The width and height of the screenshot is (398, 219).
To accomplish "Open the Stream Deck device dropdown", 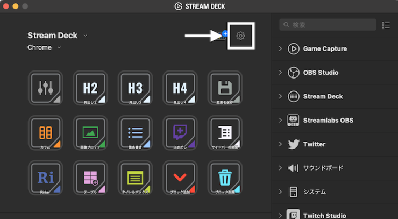I will (x=58, y=36).
